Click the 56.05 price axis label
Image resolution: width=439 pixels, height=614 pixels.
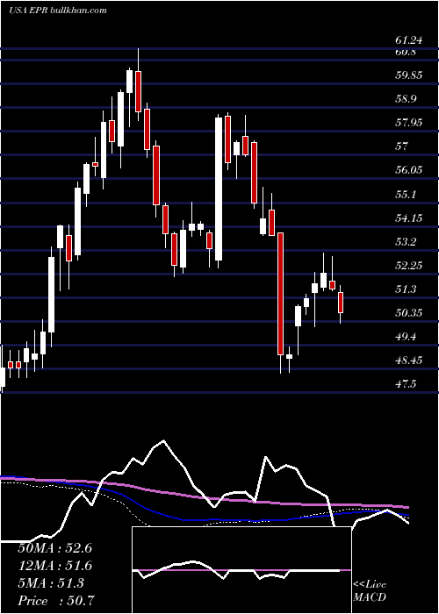click(x=408, y=170)
